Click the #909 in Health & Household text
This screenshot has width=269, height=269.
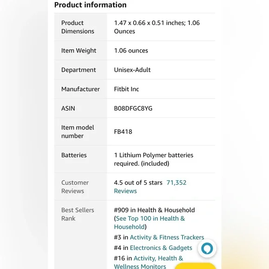tap(154, 210)
